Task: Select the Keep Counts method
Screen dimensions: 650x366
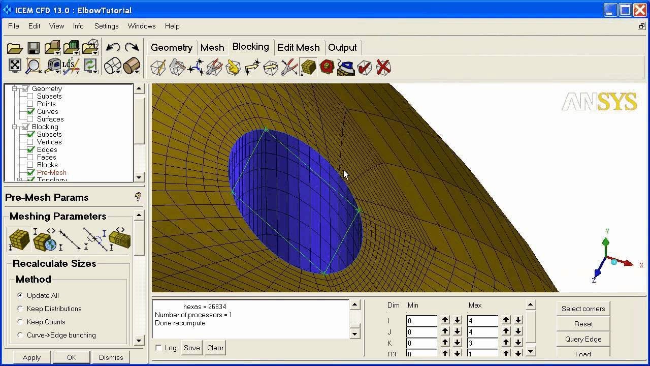Action: click(x=20, y=322)
